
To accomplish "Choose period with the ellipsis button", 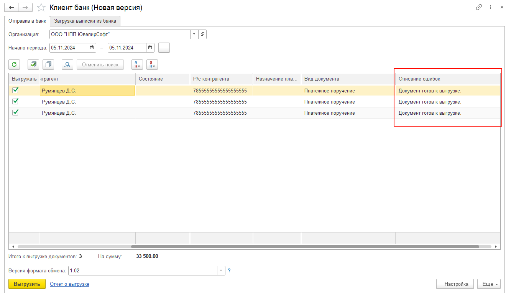I will pyautogui.click(x=164, y=48).
